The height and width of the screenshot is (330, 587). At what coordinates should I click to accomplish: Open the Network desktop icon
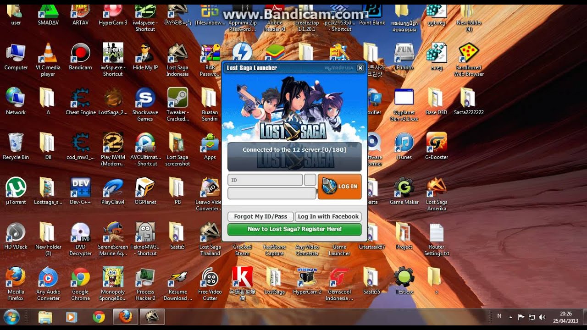pos(16,102)
